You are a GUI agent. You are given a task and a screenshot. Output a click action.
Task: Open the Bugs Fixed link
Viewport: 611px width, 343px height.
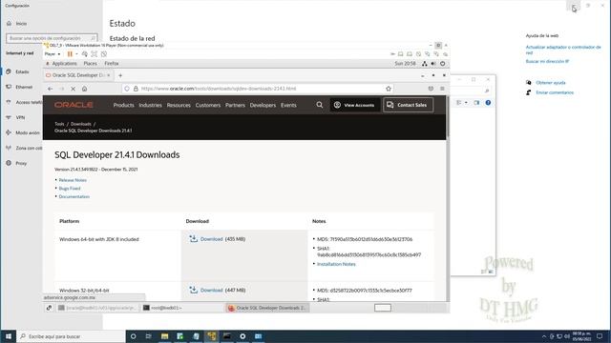click(x=70, y=189)
